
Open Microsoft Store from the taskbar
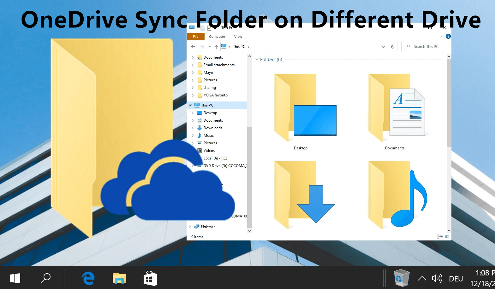(x=150, y=278)
